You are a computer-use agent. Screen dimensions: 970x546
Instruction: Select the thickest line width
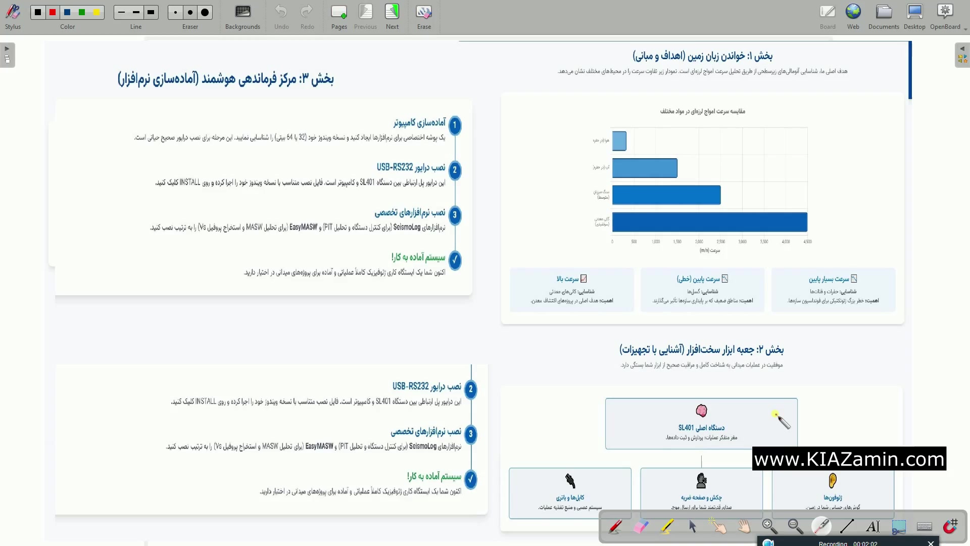(x=151, y=12)
